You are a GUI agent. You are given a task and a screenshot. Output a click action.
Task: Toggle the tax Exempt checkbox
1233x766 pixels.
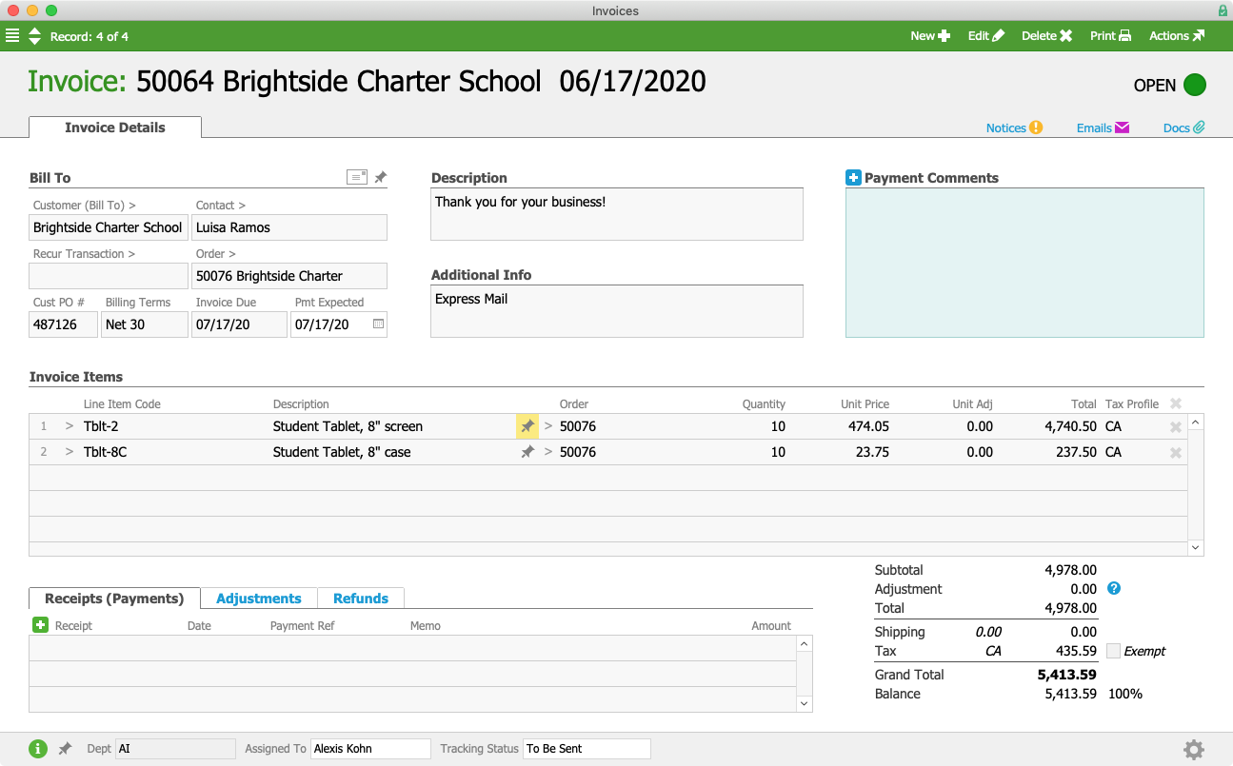[1113, 651]
